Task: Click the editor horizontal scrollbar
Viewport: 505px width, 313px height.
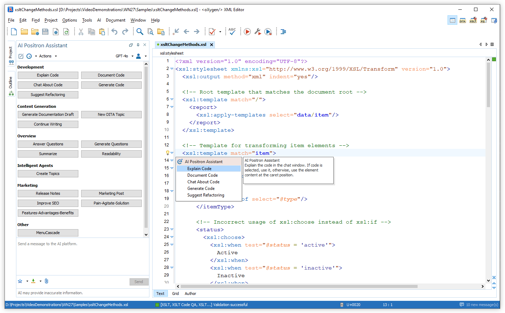Action: coord(298,287)
